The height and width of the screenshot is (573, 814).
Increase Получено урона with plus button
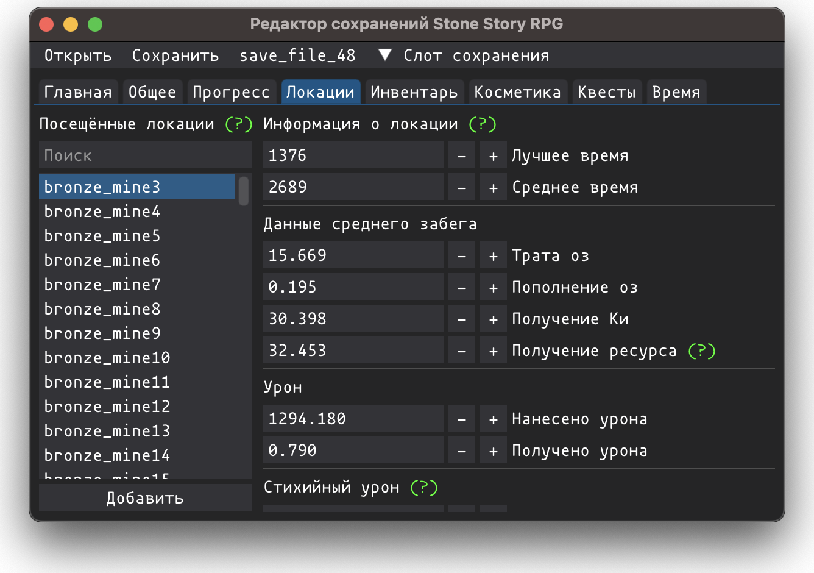point(494,450)
